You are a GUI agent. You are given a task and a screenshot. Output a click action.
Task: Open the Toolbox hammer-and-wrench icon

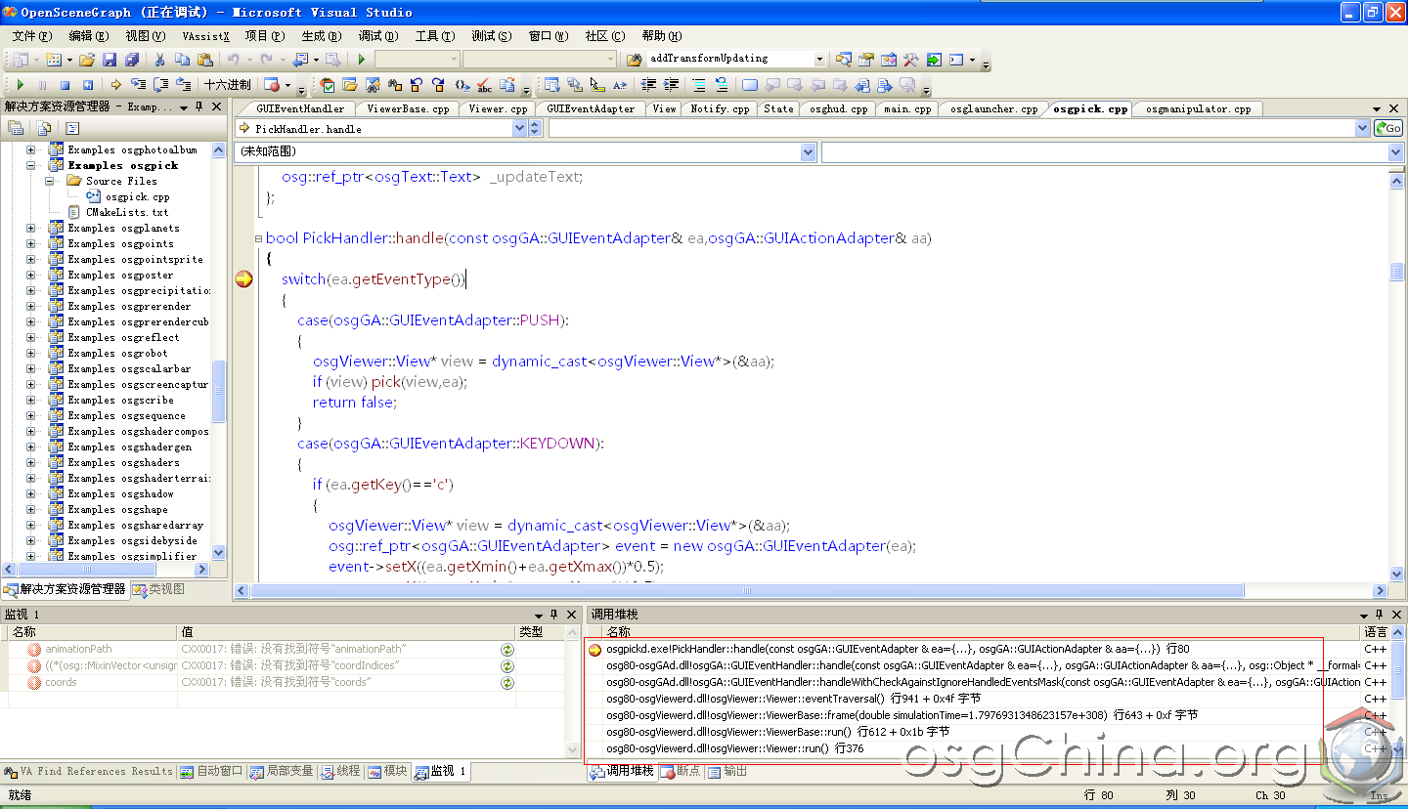click(x=911, y=59)
